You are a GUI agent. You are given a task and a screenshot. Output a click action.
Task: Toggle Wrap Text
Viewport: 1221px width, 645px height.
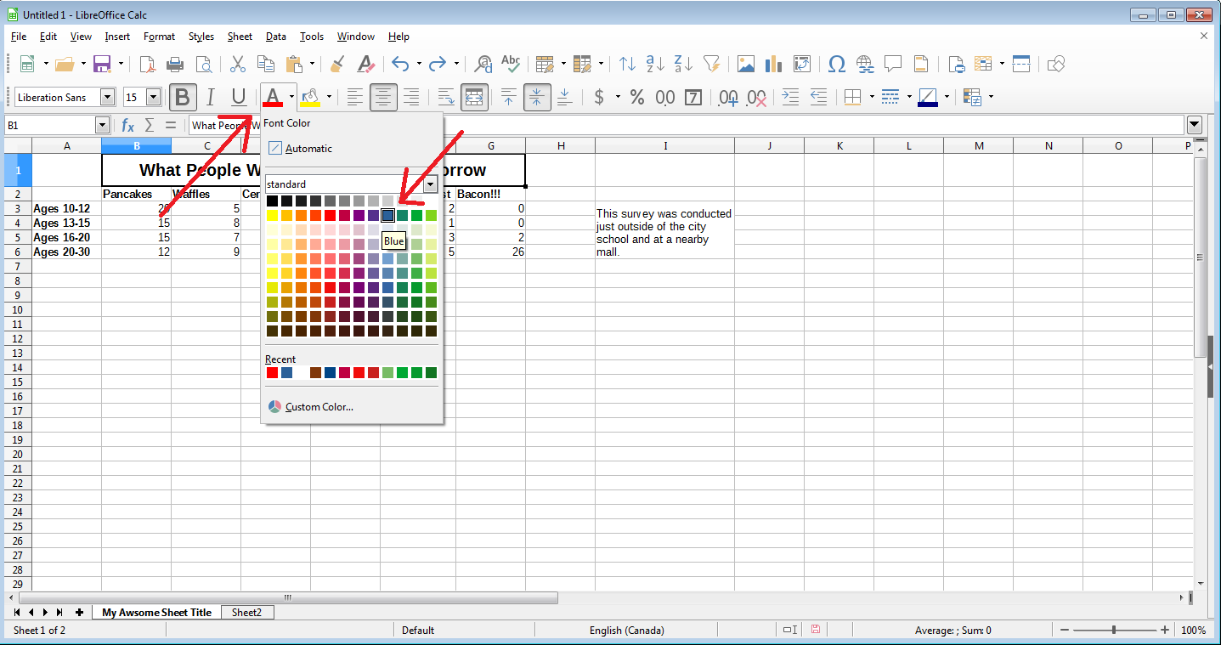point(445,97)
